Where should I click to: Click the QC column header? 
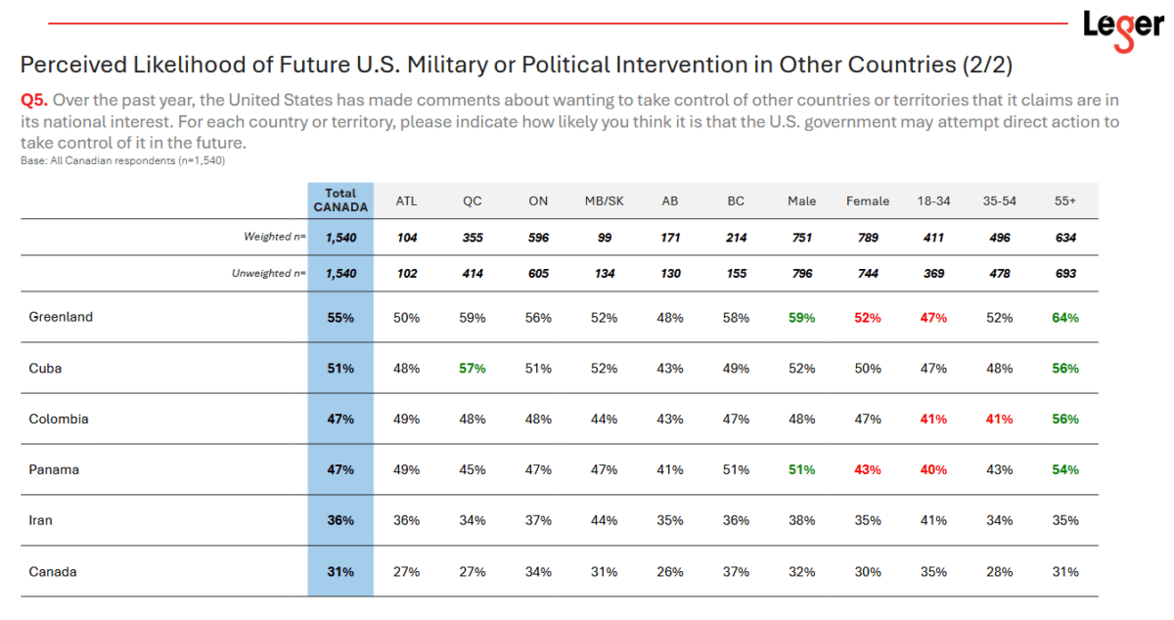(x=473, y=200)
